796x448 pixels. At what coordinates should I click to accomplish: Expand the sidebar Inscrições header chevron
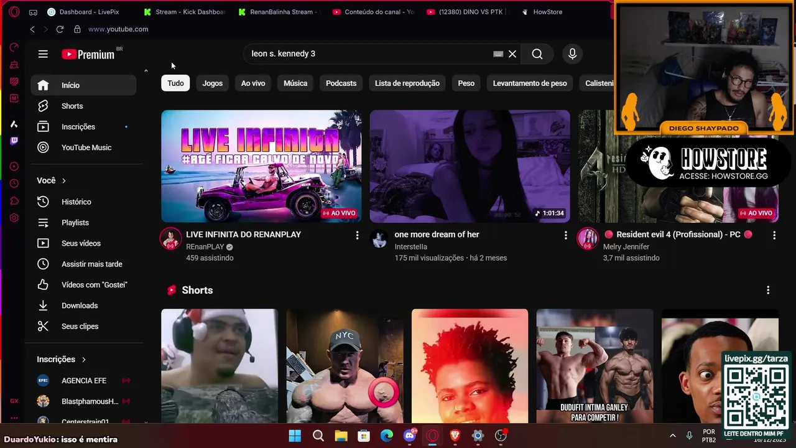(83, 359)
